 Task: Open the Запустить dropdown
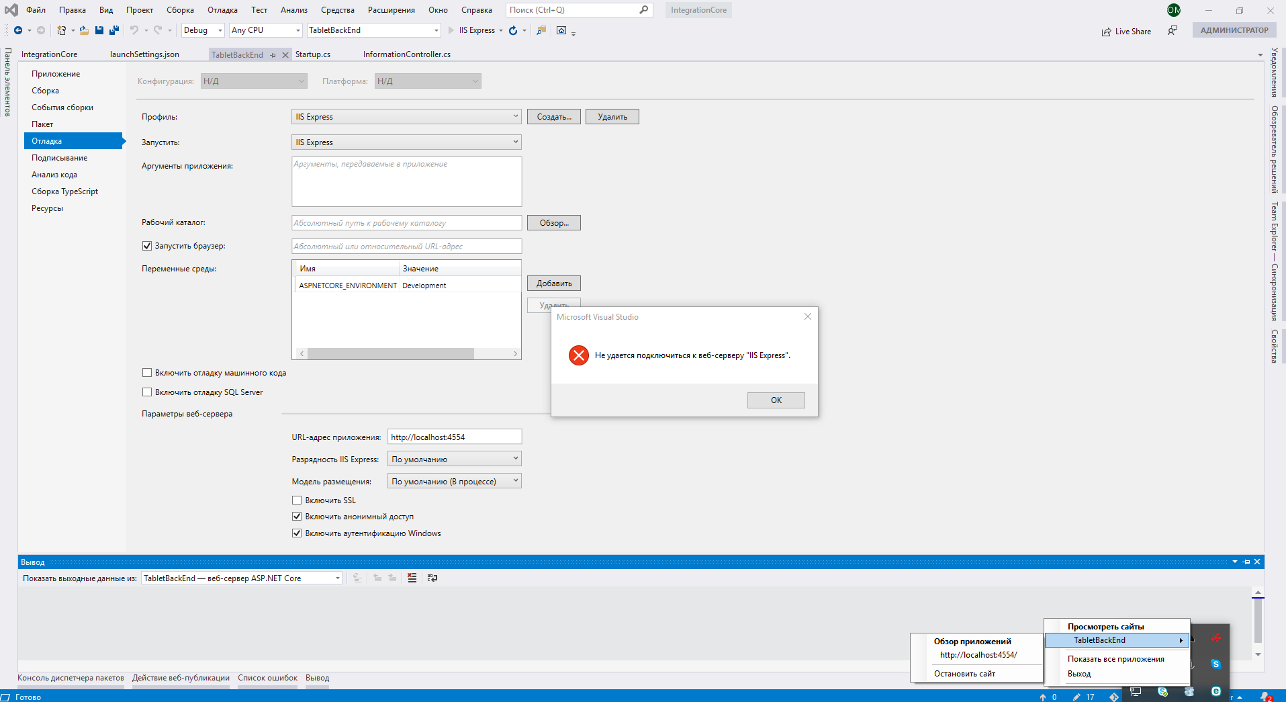pyautogui.click(x=406, y=142)
